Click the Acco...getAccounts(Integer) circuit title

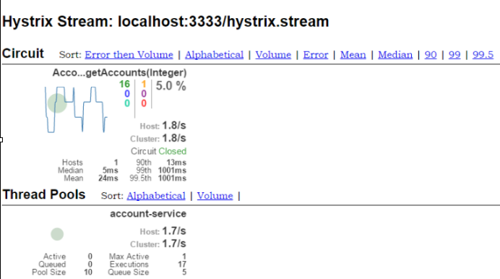tap(119, 73)
